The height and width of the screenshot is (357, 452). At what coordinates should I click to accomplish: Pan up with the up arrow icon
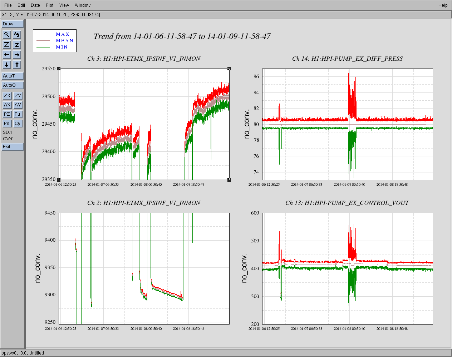17,65
